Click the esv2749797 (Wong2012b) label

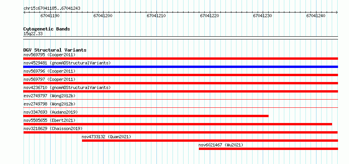(x=49, y=96)
